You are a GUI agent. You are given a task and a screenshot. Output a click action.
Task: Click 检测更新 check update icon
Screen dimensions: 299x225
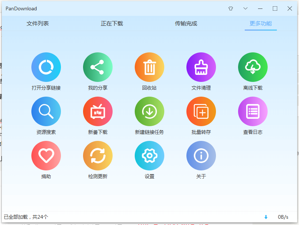pos(98,156)
